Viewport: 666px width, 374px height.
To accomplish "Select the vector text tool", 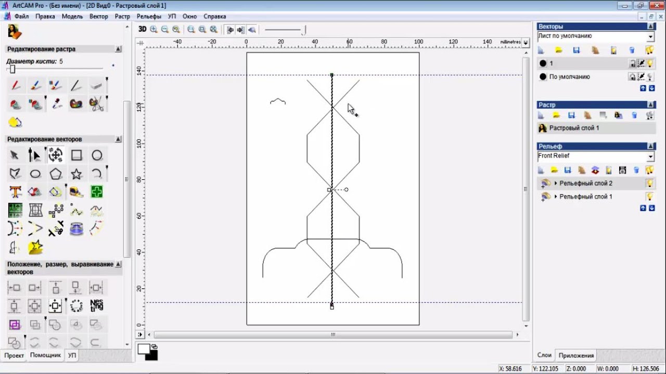I will pyautogui.click(x=15, y=192).
